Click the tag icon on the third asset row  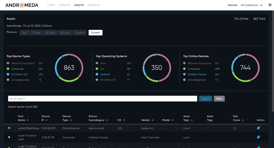[x=258, y=146]
